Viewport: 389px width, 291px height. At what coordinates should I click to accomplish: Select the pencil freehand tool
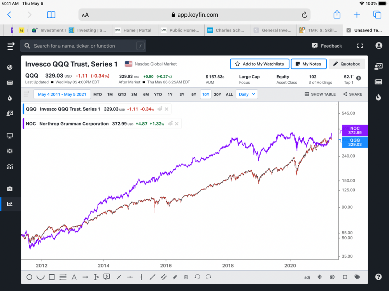coord(175,277)
